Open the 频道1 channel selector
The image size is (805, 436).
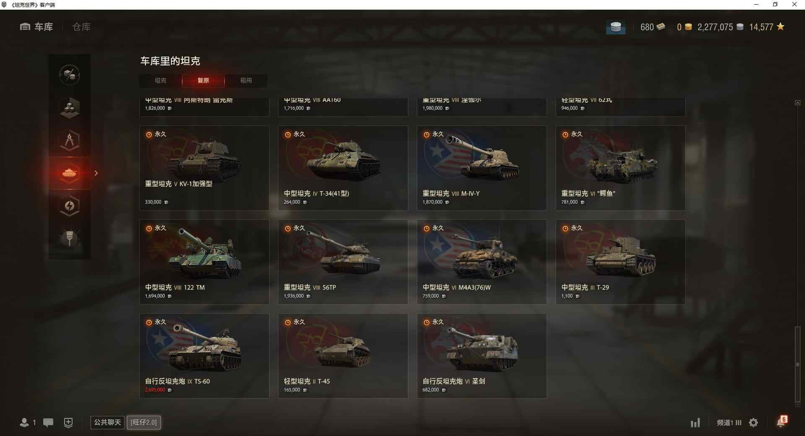[x=729, y=423]
